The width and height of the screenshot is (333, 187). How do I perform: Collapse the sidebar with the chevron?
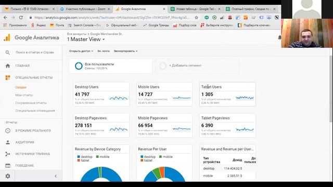pyautogui.click(x=56, y=176)
